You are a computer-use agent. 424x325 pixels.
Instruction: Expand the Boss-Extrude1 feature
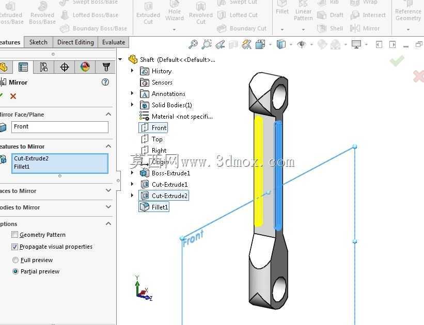point(132,173)
